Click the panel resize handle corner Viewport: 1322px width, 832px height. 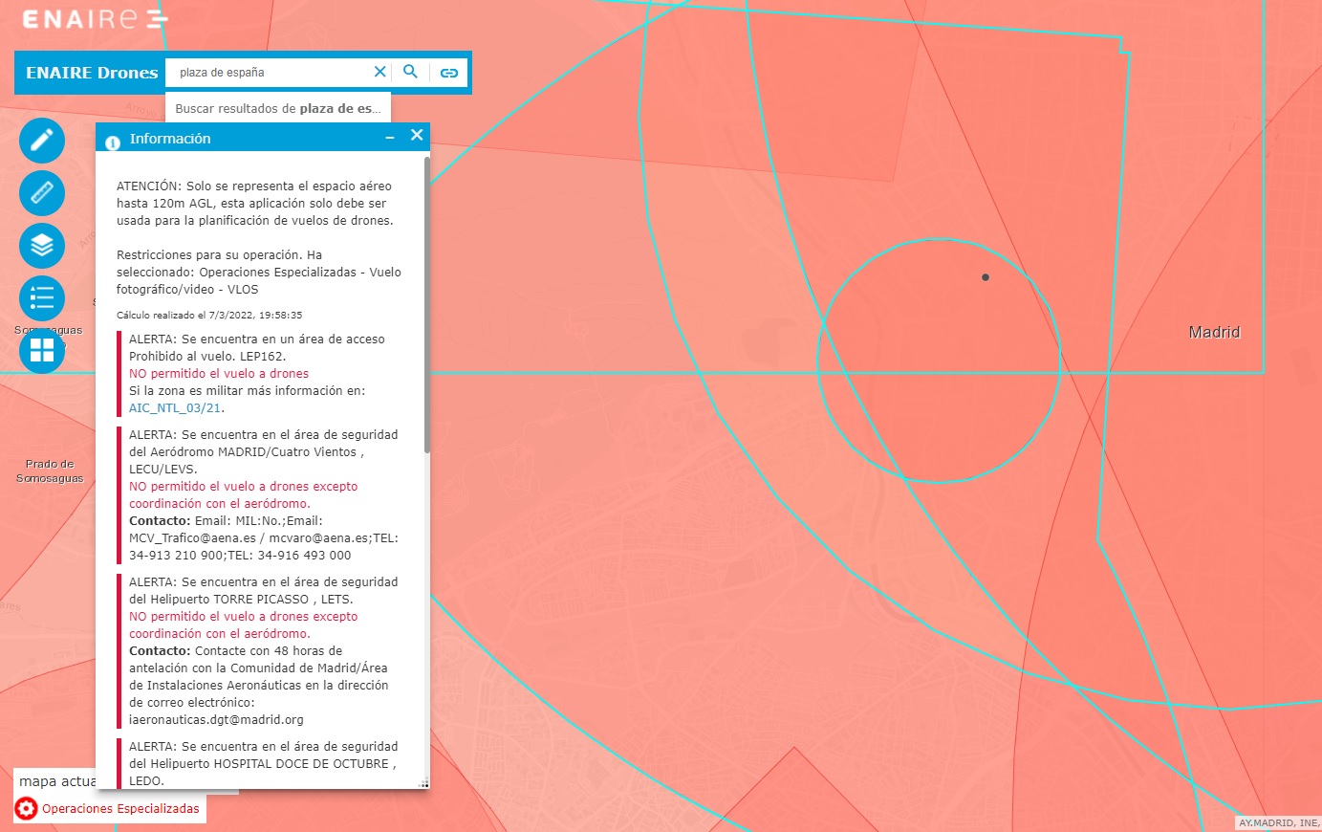pyautogui.click(x=424, y=784)
